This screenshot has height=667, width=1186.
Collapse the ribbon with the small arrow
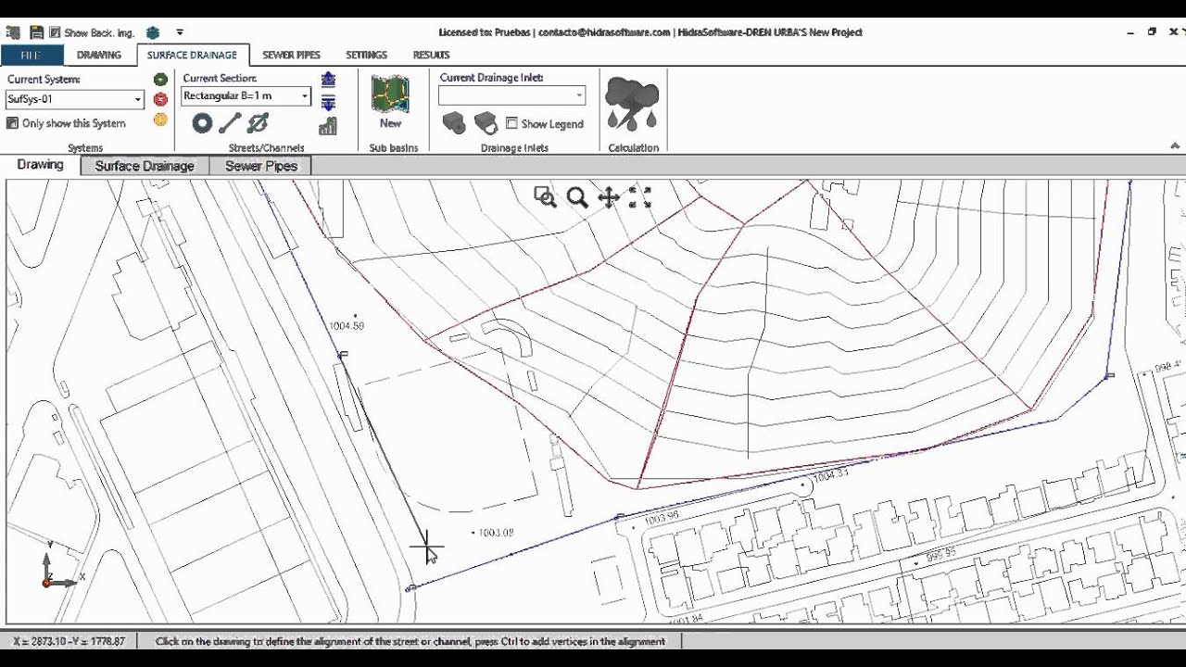[x=1175, y=146]
